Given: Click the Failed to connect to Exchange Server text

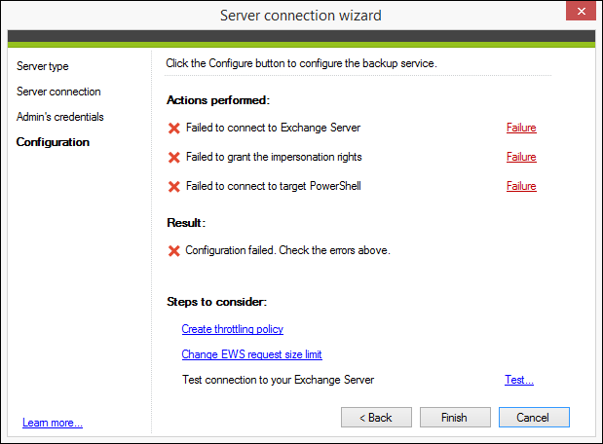Looking at the screenshot, I should tap(273, 128).
